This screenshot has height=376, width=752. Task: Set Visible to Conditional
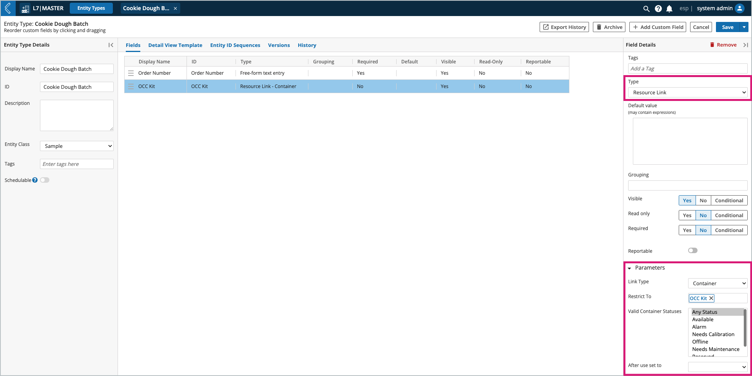(x=729, y=200)
